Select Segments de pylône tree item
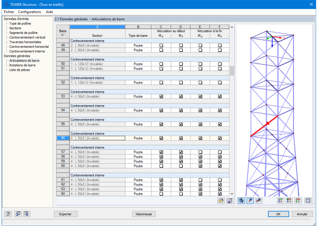This screenshot has width=318, height=226. click(x=23, y=33)
